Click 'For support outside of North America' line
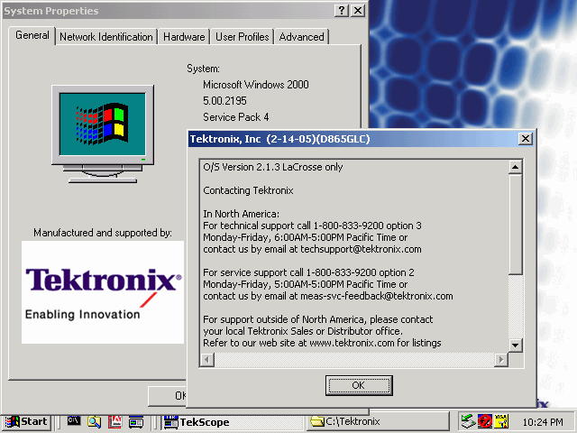This screenshot has width=577, height=433. (318, 319)
